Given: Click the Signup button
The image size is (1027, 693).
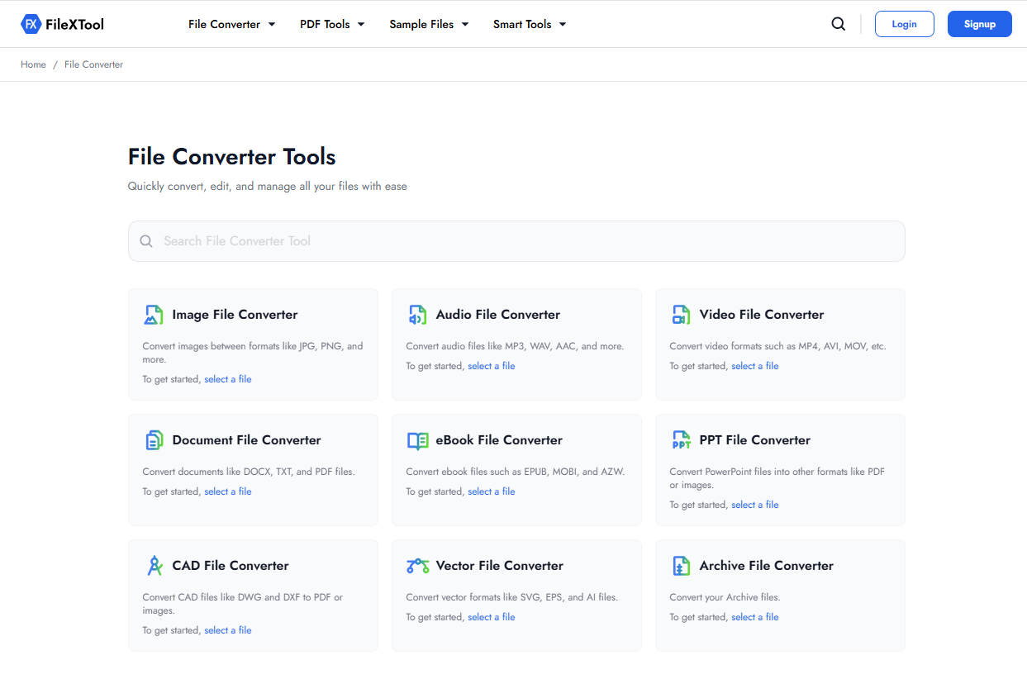Looking at the screenshot, I should 979,24.
